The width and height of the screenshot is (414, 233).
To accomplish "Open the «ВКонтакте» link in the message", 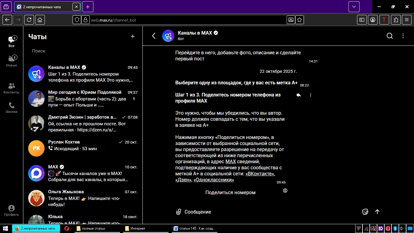I will click(260, 174).
